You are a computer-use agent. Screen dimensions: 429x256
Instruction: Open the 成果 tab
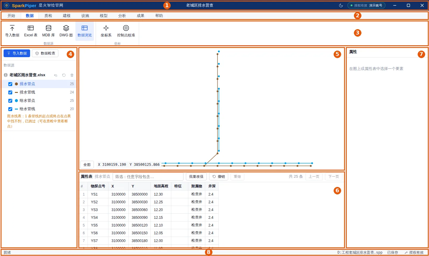click(x=141, y=16)
